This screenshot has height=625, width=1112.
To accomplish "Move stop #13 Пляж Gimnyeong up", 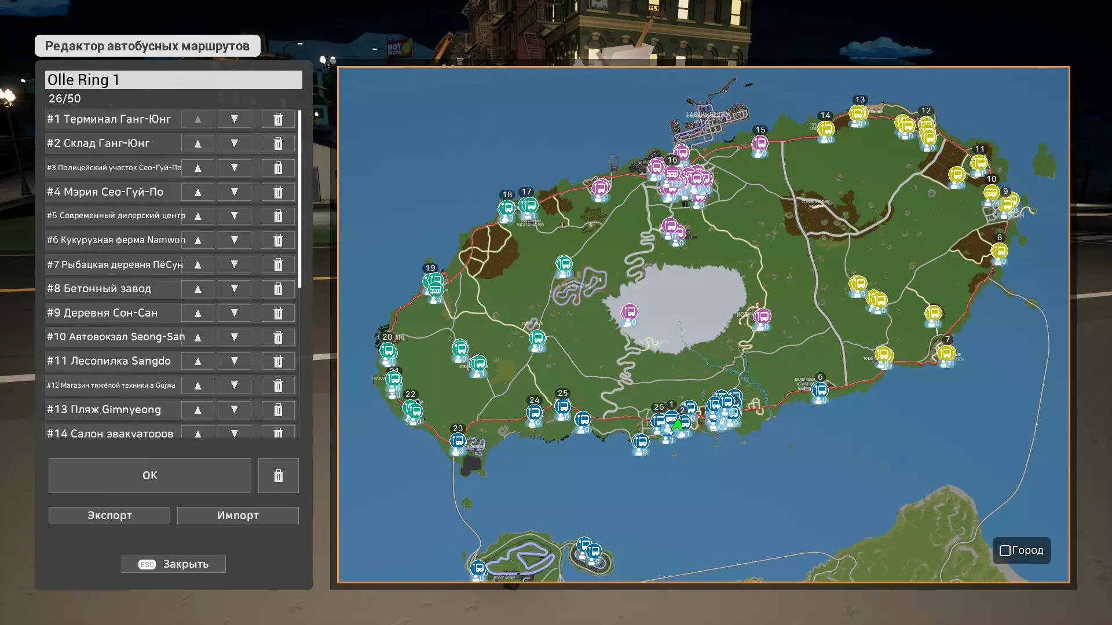I will tap(197, 410).
